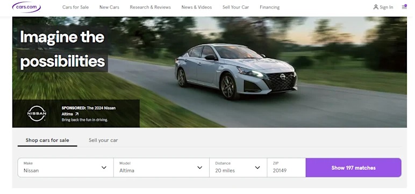This screenshot has height=194, width=415.
Task: Expand the Model dropdown showing Altima
Action: [x=161, y=168]
